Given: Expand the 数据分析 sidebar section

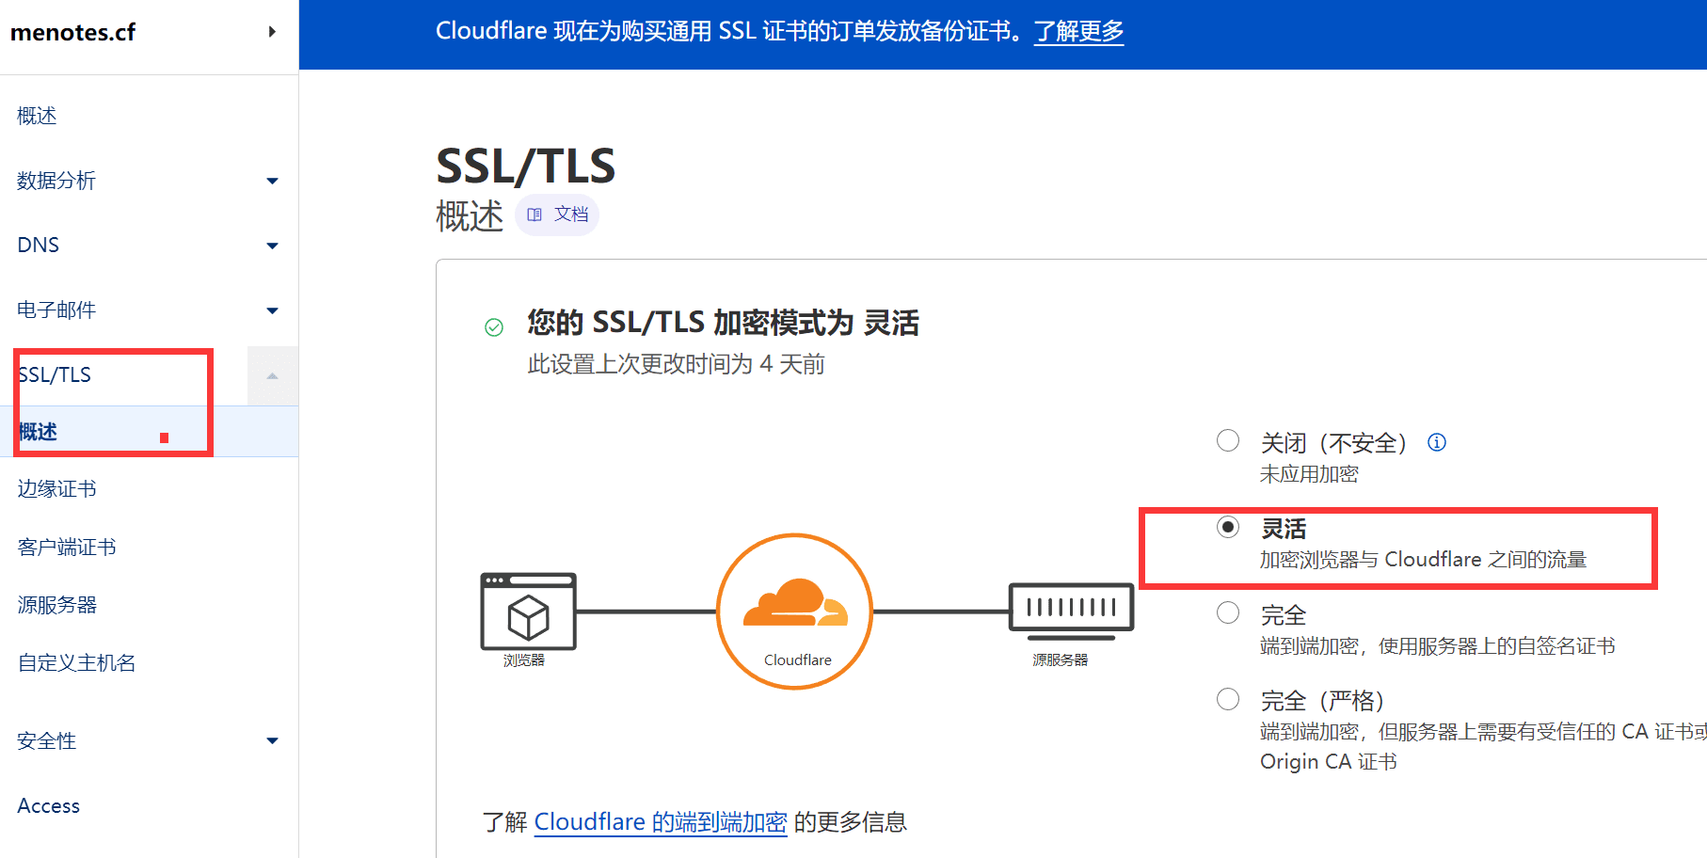Looking at the screenshot, I should point(272,181).
